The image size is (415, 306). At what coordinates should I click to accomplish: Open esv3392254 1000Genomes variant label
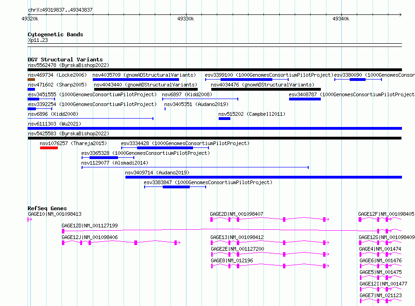click(92, 104)
